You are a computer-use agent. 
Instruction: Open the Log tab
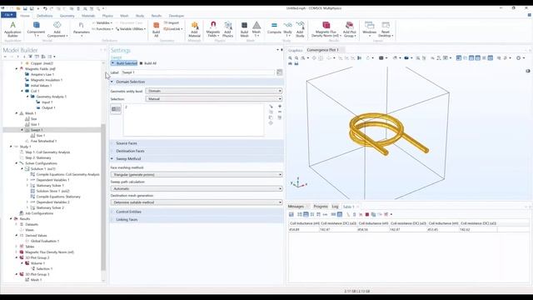335,207
